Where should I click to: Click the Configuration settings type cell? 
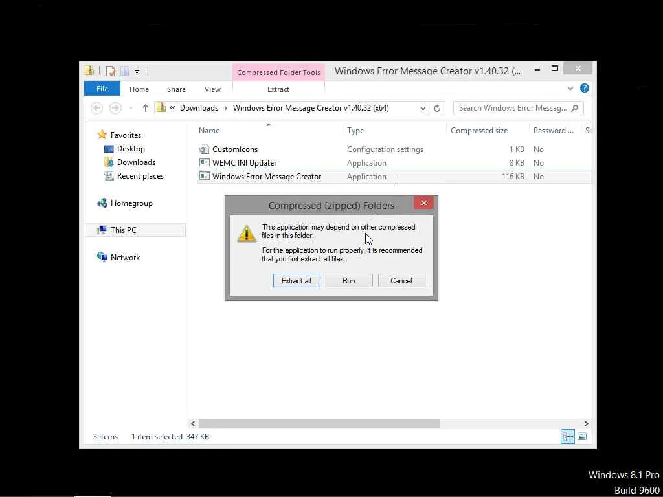tap(385, 149)
